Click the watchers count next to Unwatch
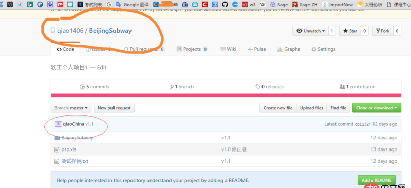The image size is (411, 188). click(x=331, y=31)
